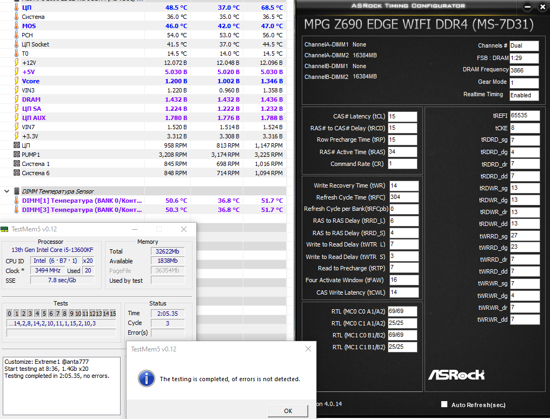
Task: Click the DRAM Frequency field showing 3866
Action: coord(524,70)
